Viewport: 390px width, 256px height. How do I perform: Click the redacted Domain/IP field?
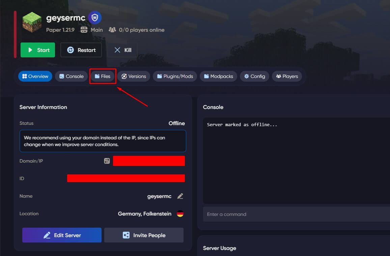click(149, 161)
